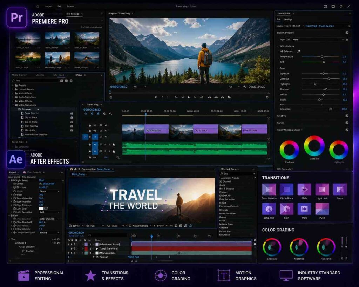The width and height of the screenshot is (359, 287).
Task: Open the Fit zoom dropdown in Program monitor
Action: pyautogui.click(x=140, y=87)
